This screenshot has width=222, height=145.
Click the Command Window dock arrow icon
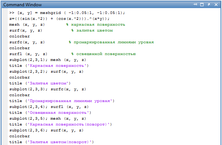pyautogui.click(x=195, y=4)
